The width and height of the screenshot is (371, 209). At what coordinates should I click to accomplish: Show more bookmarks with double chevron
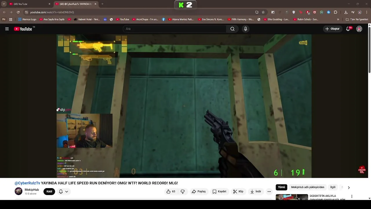coord(338,19)
